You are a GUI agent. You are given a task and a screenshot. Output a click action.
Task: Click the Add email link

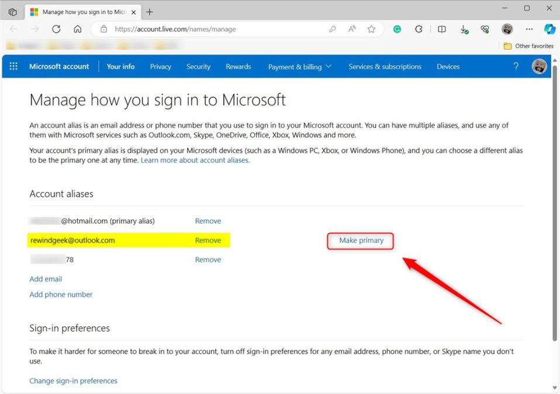point(46,279)
